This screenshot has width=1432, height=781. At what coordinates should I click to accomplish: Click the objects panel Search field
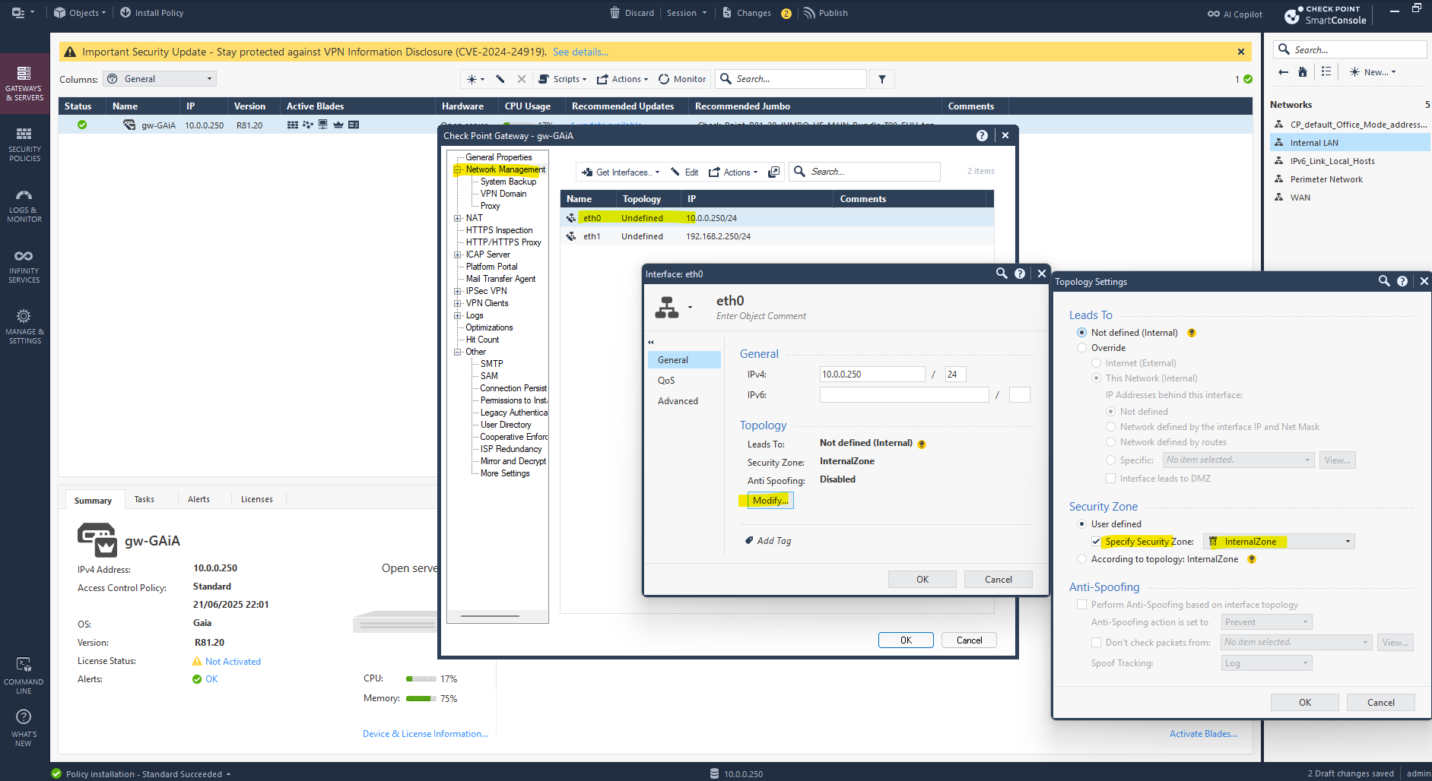(1349, 49)
